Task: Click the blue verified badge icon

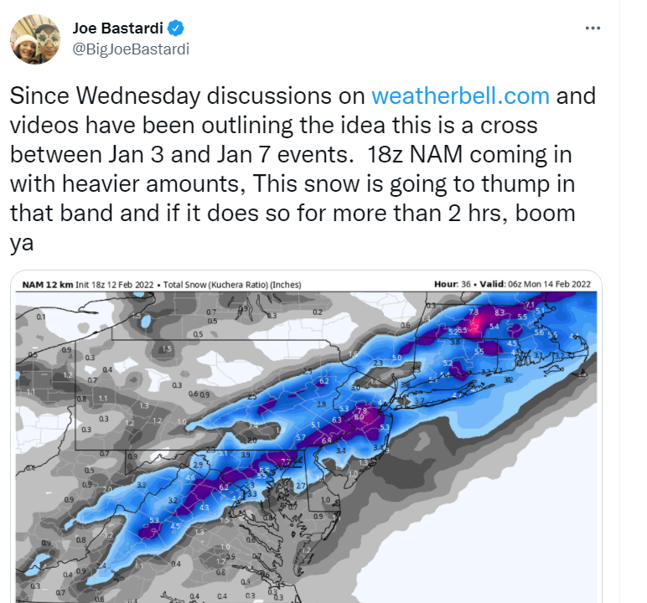Action: tap(176, 28)
